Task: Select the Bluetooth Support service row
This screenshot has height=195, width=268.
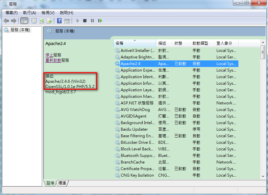Action: point(137,156)
